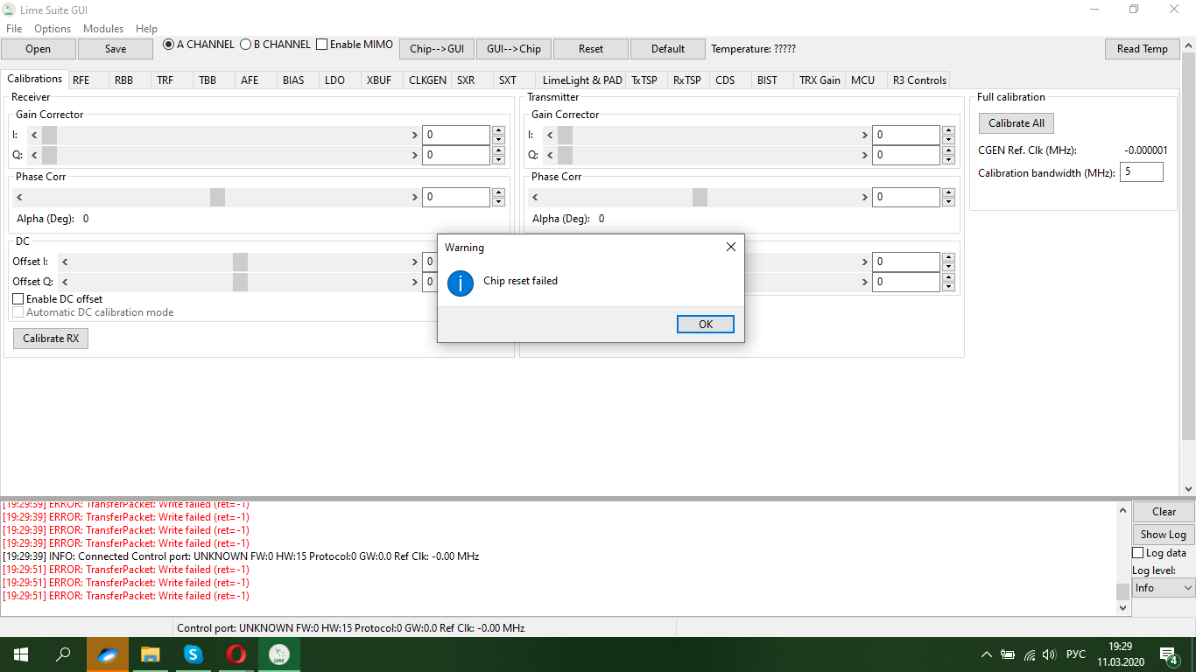
Task: Toggle the Enable MIMO checkbox
Action: pyautogui.click(x=355, y=45)
